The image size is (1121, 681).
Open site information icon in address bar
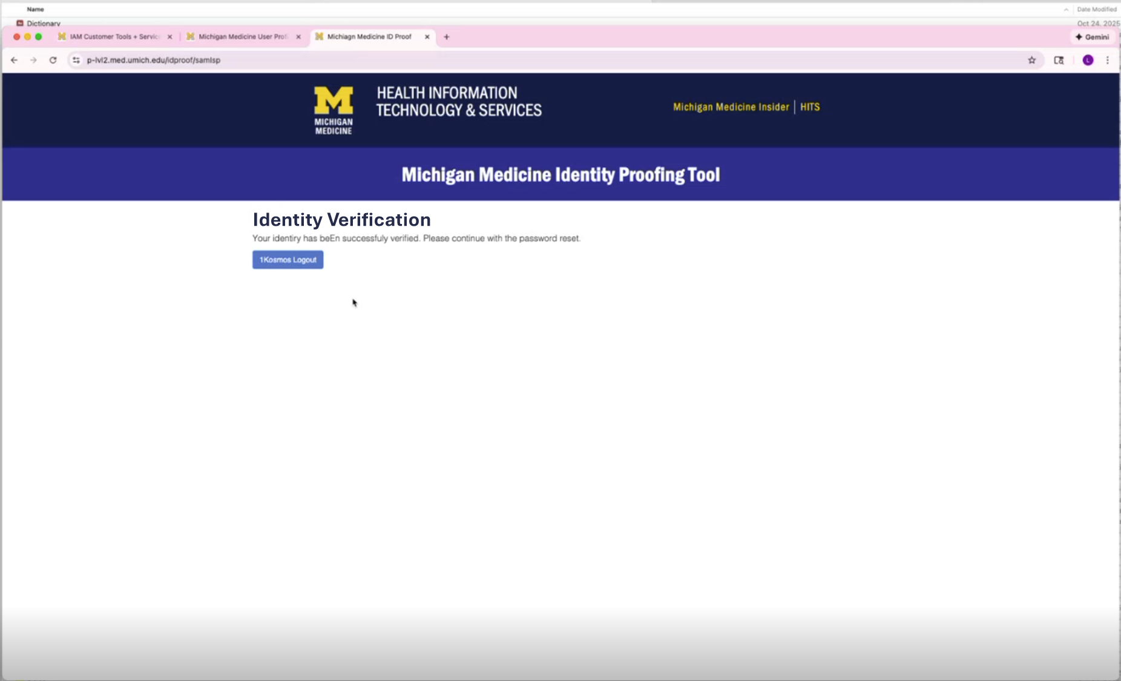point(76,60)
